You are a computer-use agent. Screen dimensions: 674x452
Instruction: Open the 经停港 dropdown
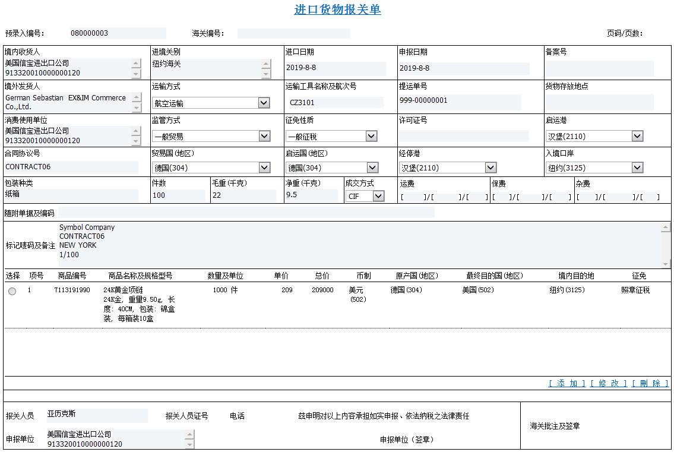(491, 168)
